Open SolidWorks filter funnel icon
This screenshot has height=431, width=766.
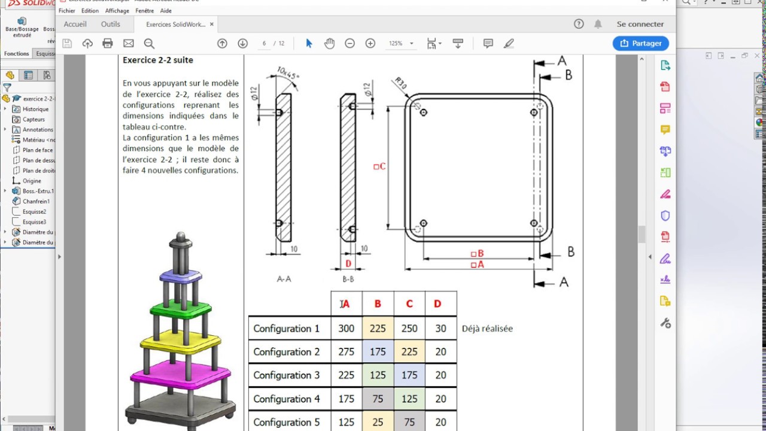[7, 87]
